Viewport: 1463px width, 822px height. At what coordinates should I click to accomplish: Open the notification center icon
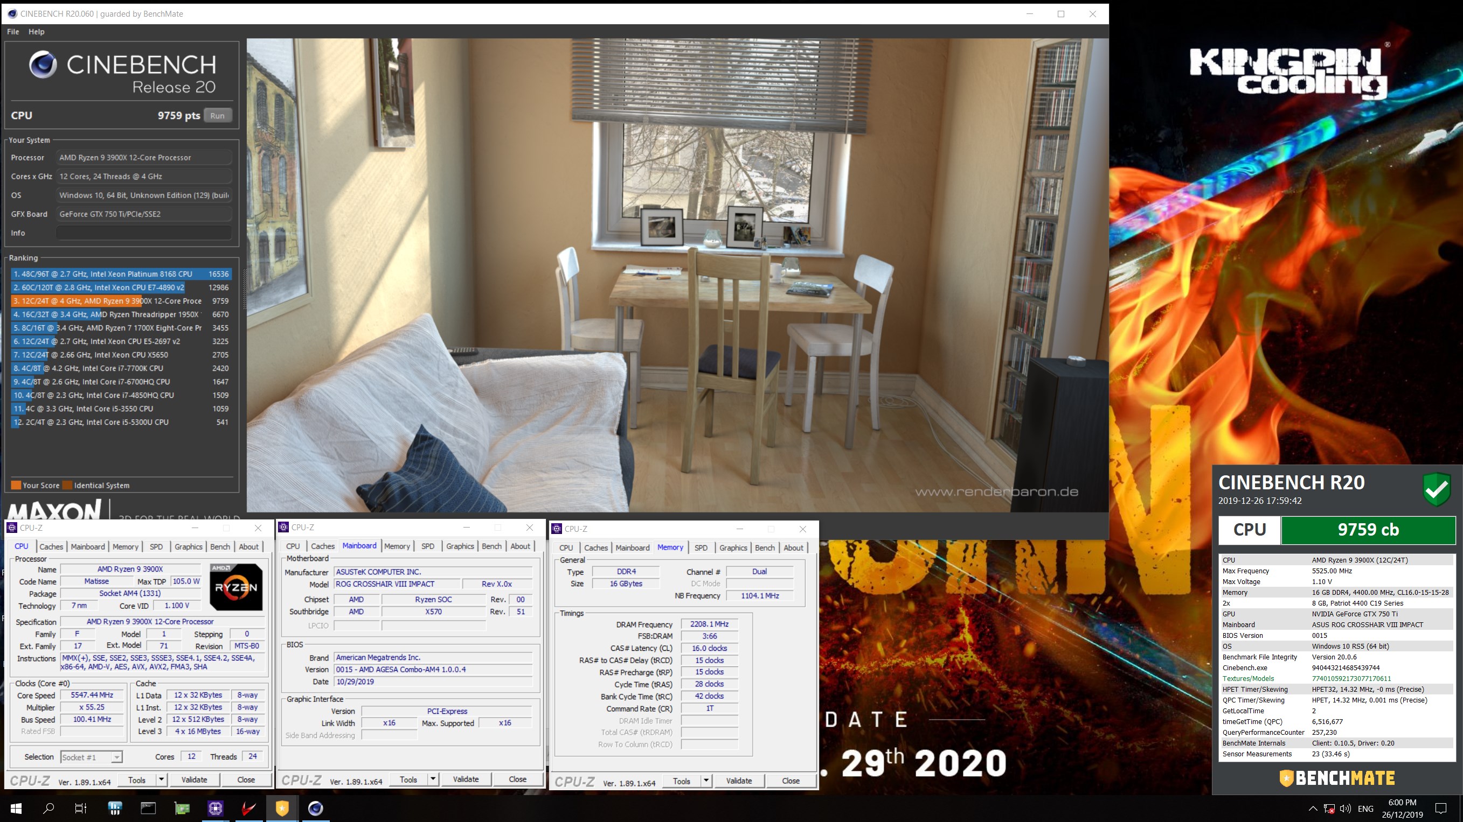1441,809
